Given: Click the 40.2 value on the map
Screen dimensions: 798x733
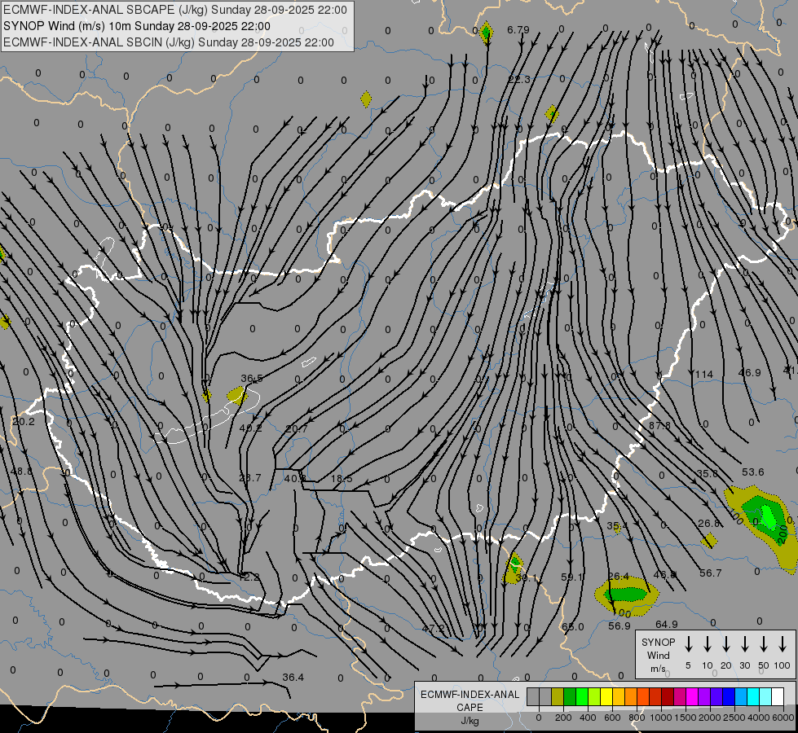Looking at the screenshot, I should pyautogui.click(x=250, y=428).
